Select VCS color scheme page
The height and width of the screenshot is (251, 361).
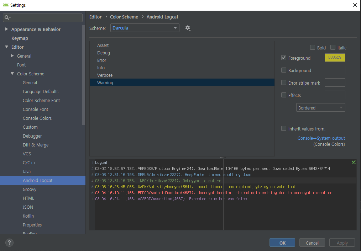27,154
